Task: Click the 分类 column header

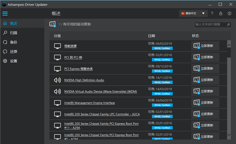Action: [x=57, y=36]
